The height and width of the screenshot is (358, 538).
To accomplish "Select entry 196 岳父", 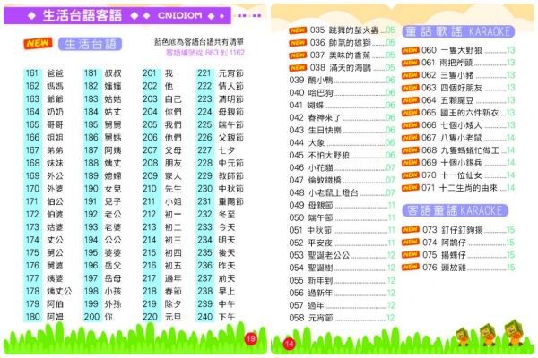I will coord(102,266).
